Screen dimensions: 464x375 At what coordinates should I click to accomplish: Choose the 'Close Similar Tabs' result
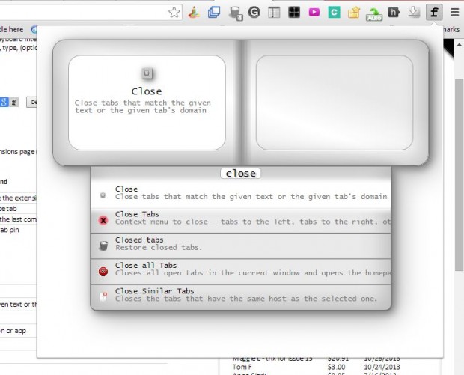[240, 296]
